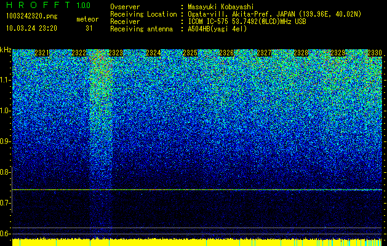Click the yellow signal level bar at bottom
Image resolution: width=387 pixels, height=246 pixels.
tap(197, 242)
